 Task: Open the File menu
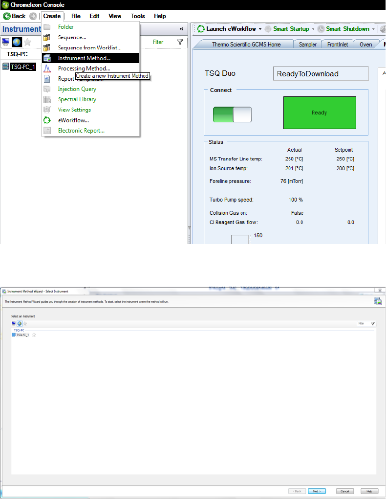point(76,16)
